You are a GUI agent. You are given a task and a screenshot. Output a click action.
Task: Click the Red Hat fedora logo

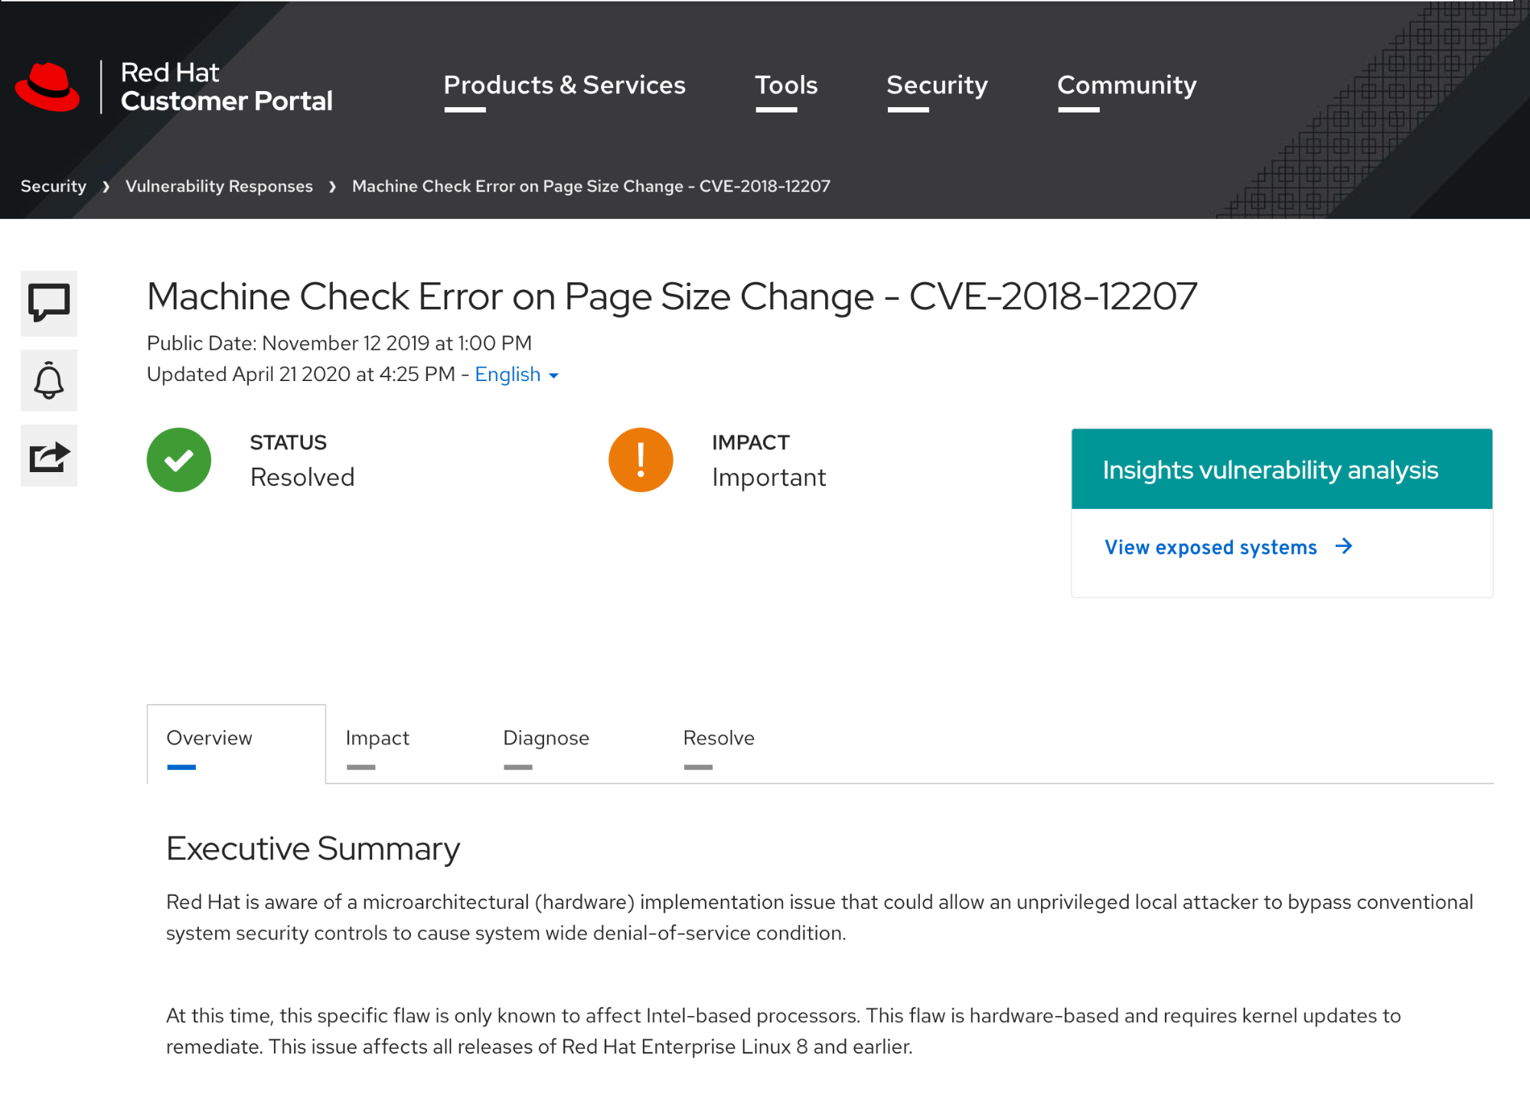pos(47,86)
